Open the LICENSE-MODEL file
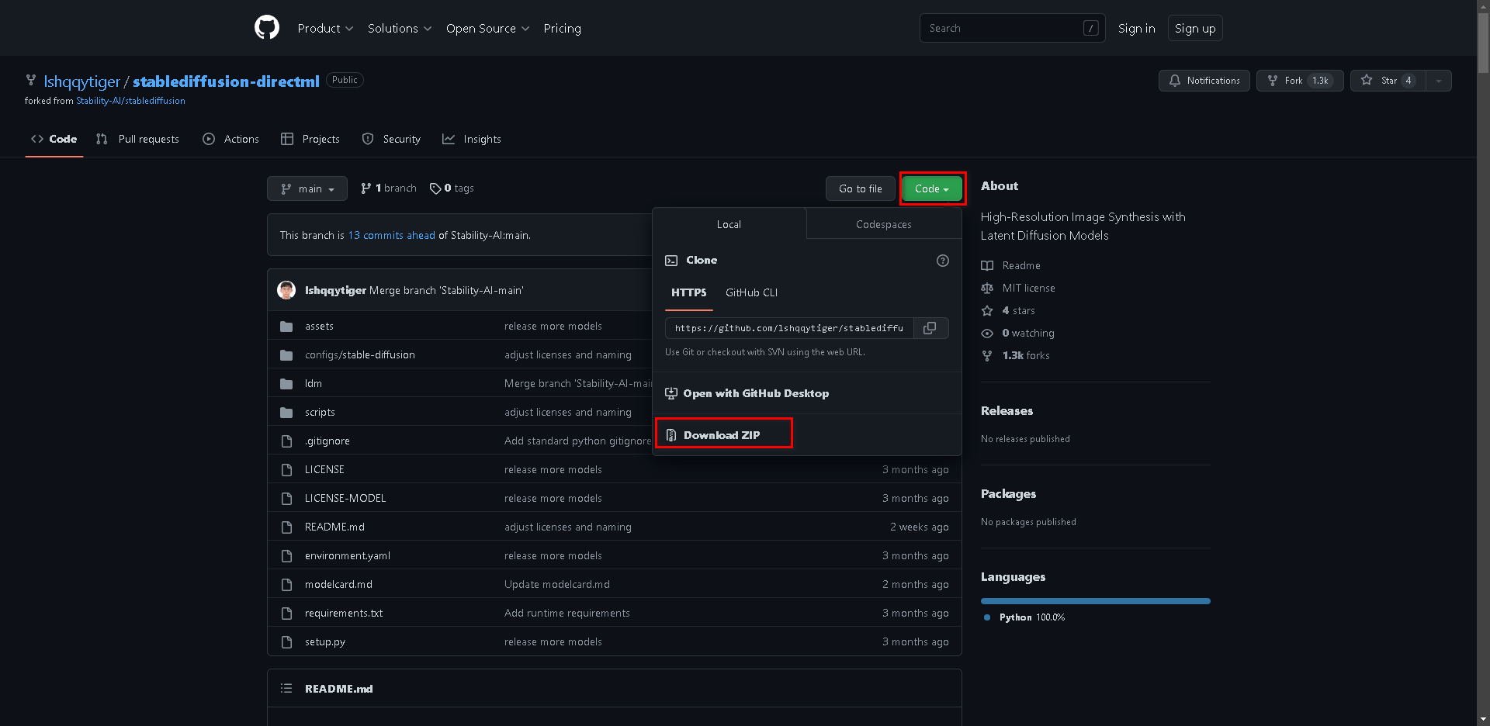Viewport: 1490px width, 726px height. pos(345,499)
